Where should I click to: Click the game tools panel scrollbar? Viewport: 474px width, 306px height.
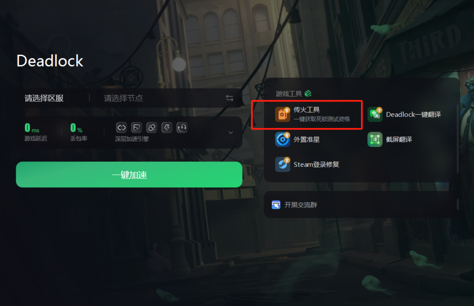pos(458,139)
